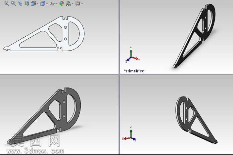Click the triad's red X axis in Trimétrica viewport

tap(136, 58)
